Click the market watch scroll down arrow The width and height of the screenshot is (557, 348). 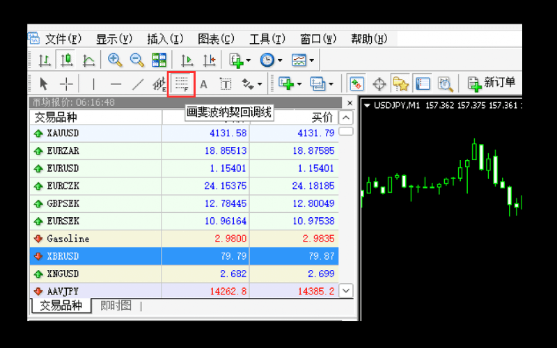point(346,291)
